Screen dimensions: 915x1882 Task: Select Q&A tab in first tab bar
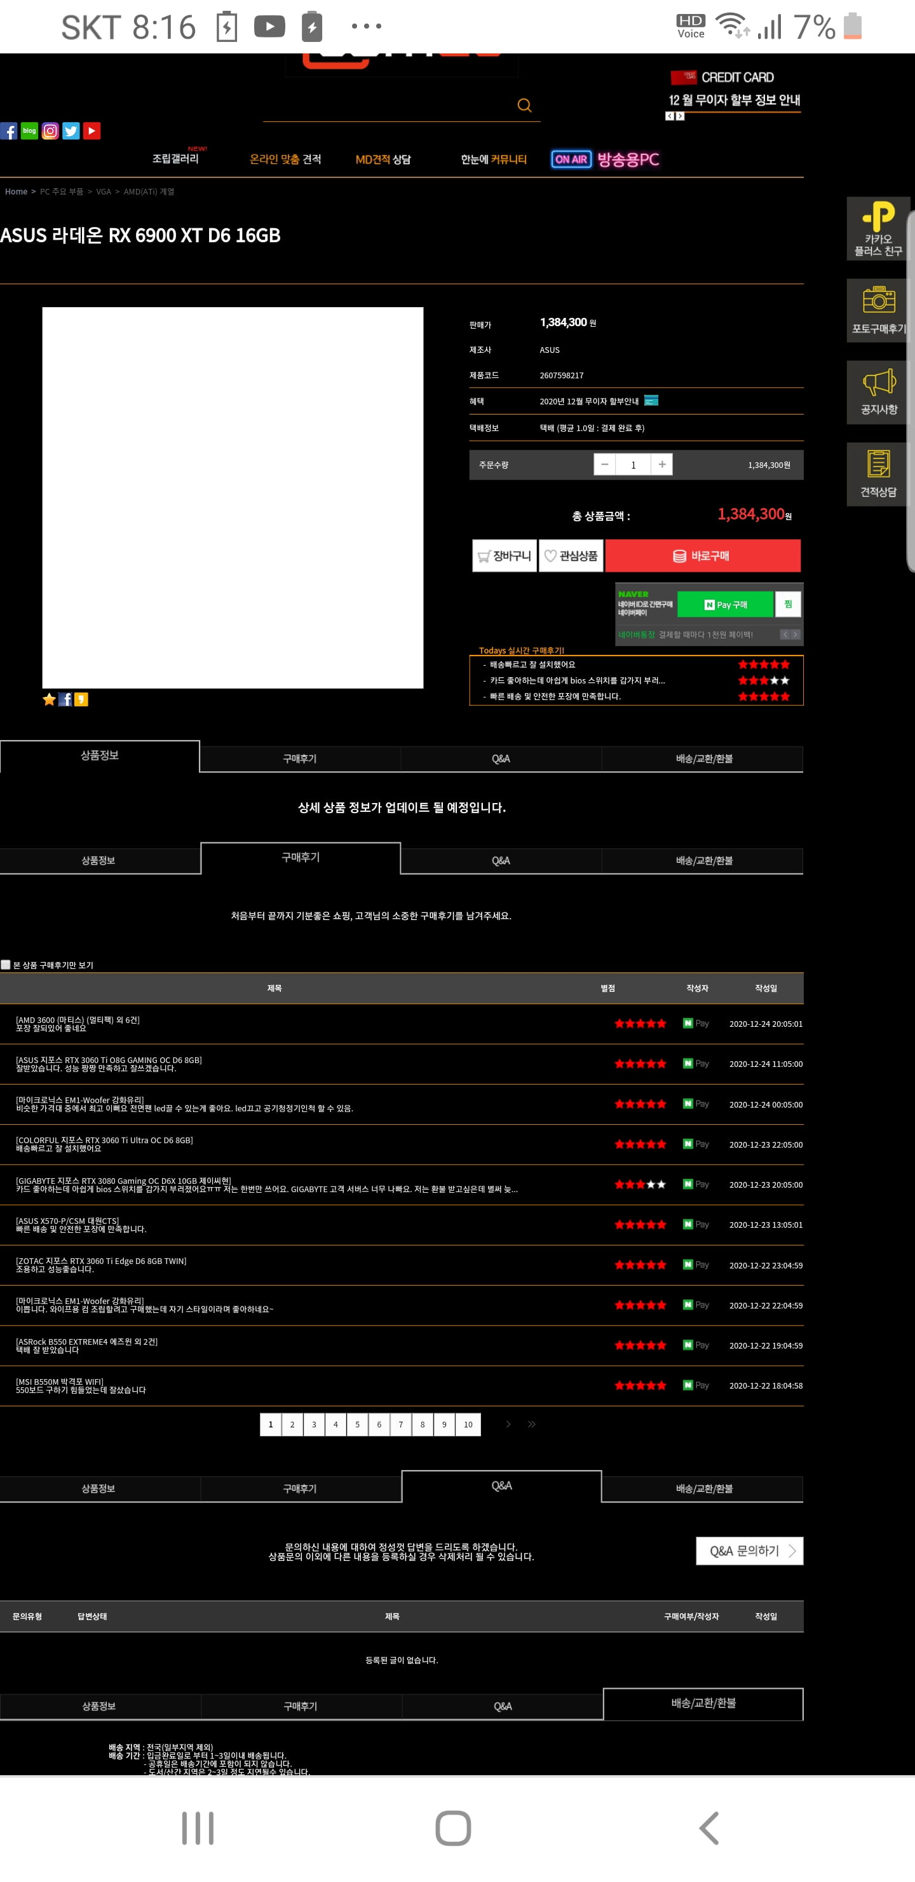[x=501, y=759]
